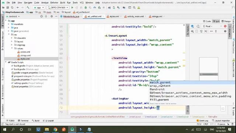Viewport: 236px width, 133px height.
Task: Click the Select Opened File target icon
Action: click(41, 16)
